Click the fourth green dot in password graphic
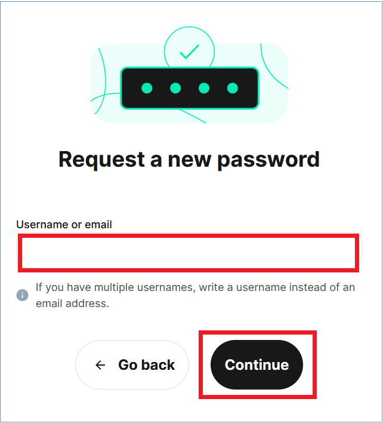Viewport: 383px width, 423px height. (233, 88)
